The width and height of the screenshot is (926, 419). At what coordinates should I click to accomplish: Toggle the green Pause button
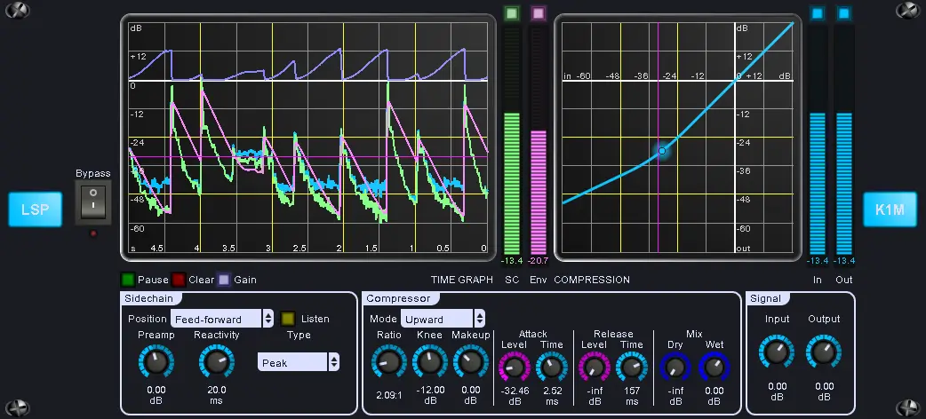[128, 280]
